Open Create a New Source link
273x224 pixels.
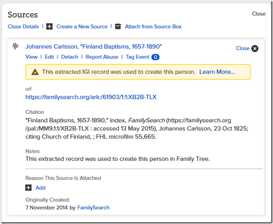coord(82,27)
